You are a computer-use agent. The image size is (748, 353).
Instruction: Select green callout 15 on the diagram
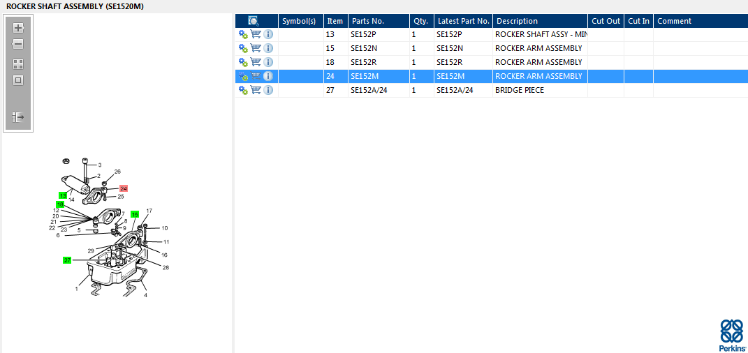(135, 214)
